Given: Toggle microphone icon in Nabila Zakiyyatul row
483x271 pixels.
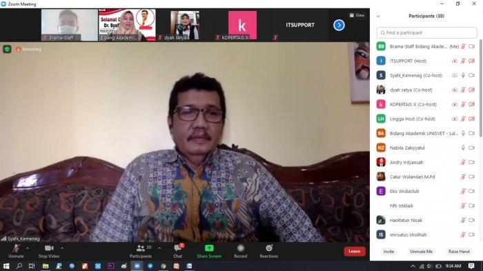Looking at the screenshot, I should point(463,148).
